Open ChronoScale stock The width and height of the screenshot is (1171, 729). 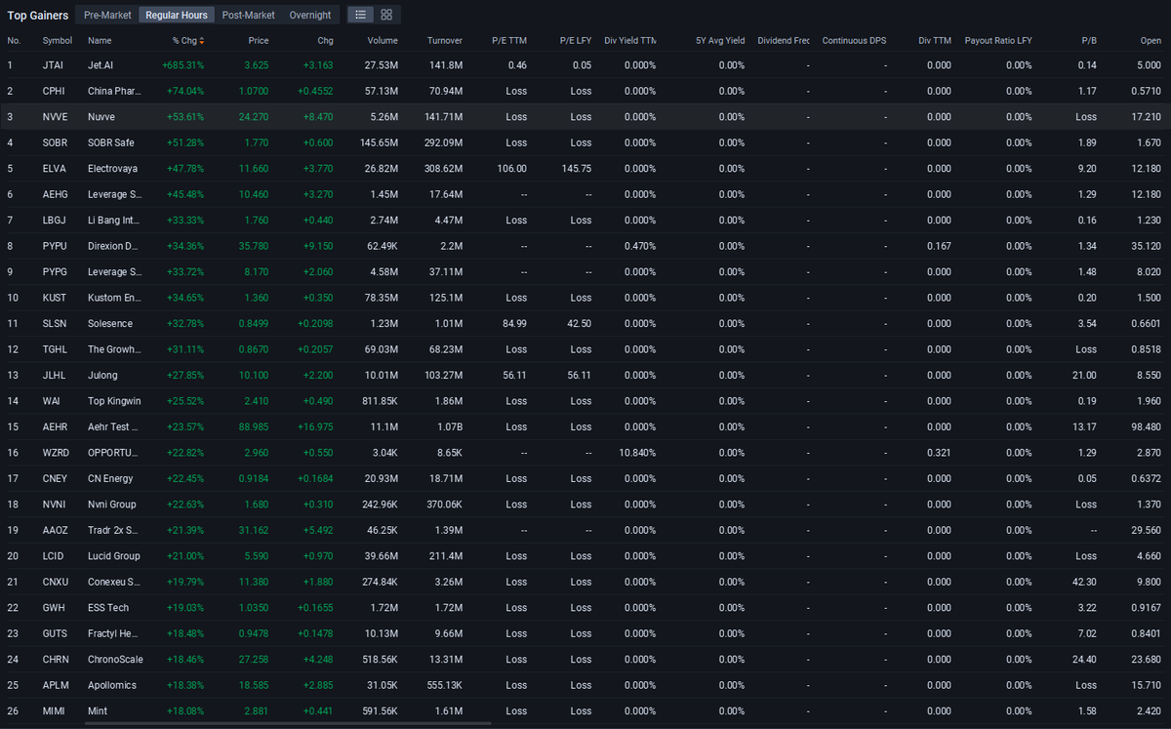[114, 660]
